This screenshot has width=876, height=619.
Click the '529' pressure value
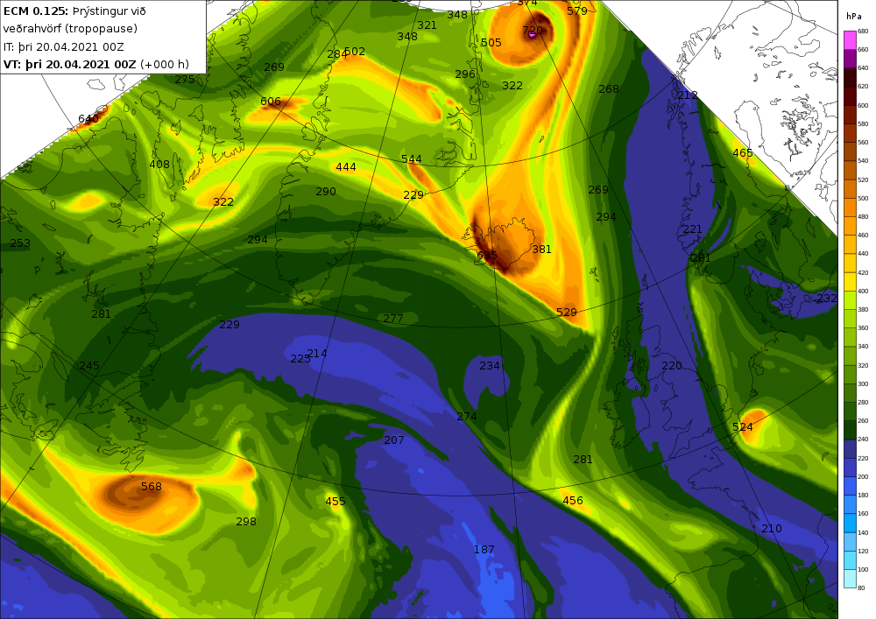[x=567, y=312]
